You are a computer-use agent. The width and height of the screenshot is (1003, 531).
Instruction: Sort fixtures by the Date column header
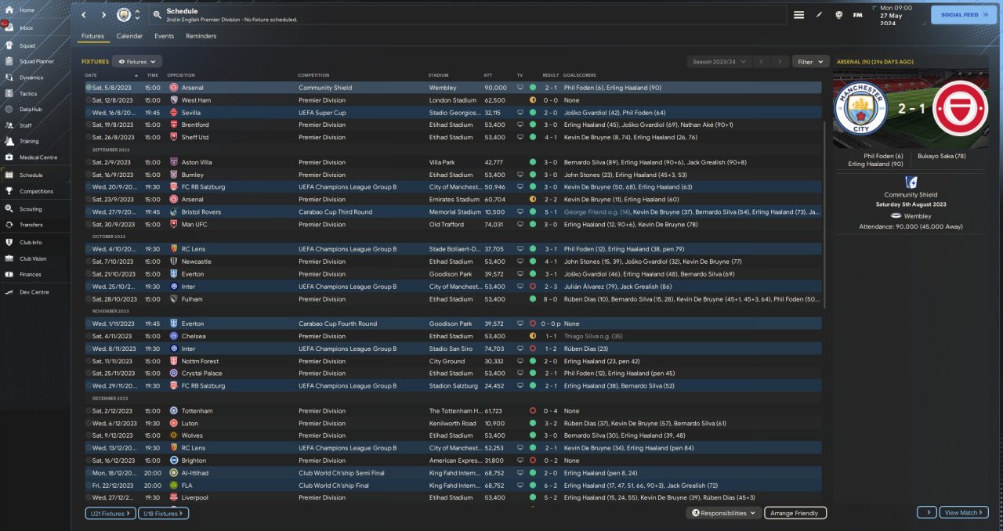[92, 75]
